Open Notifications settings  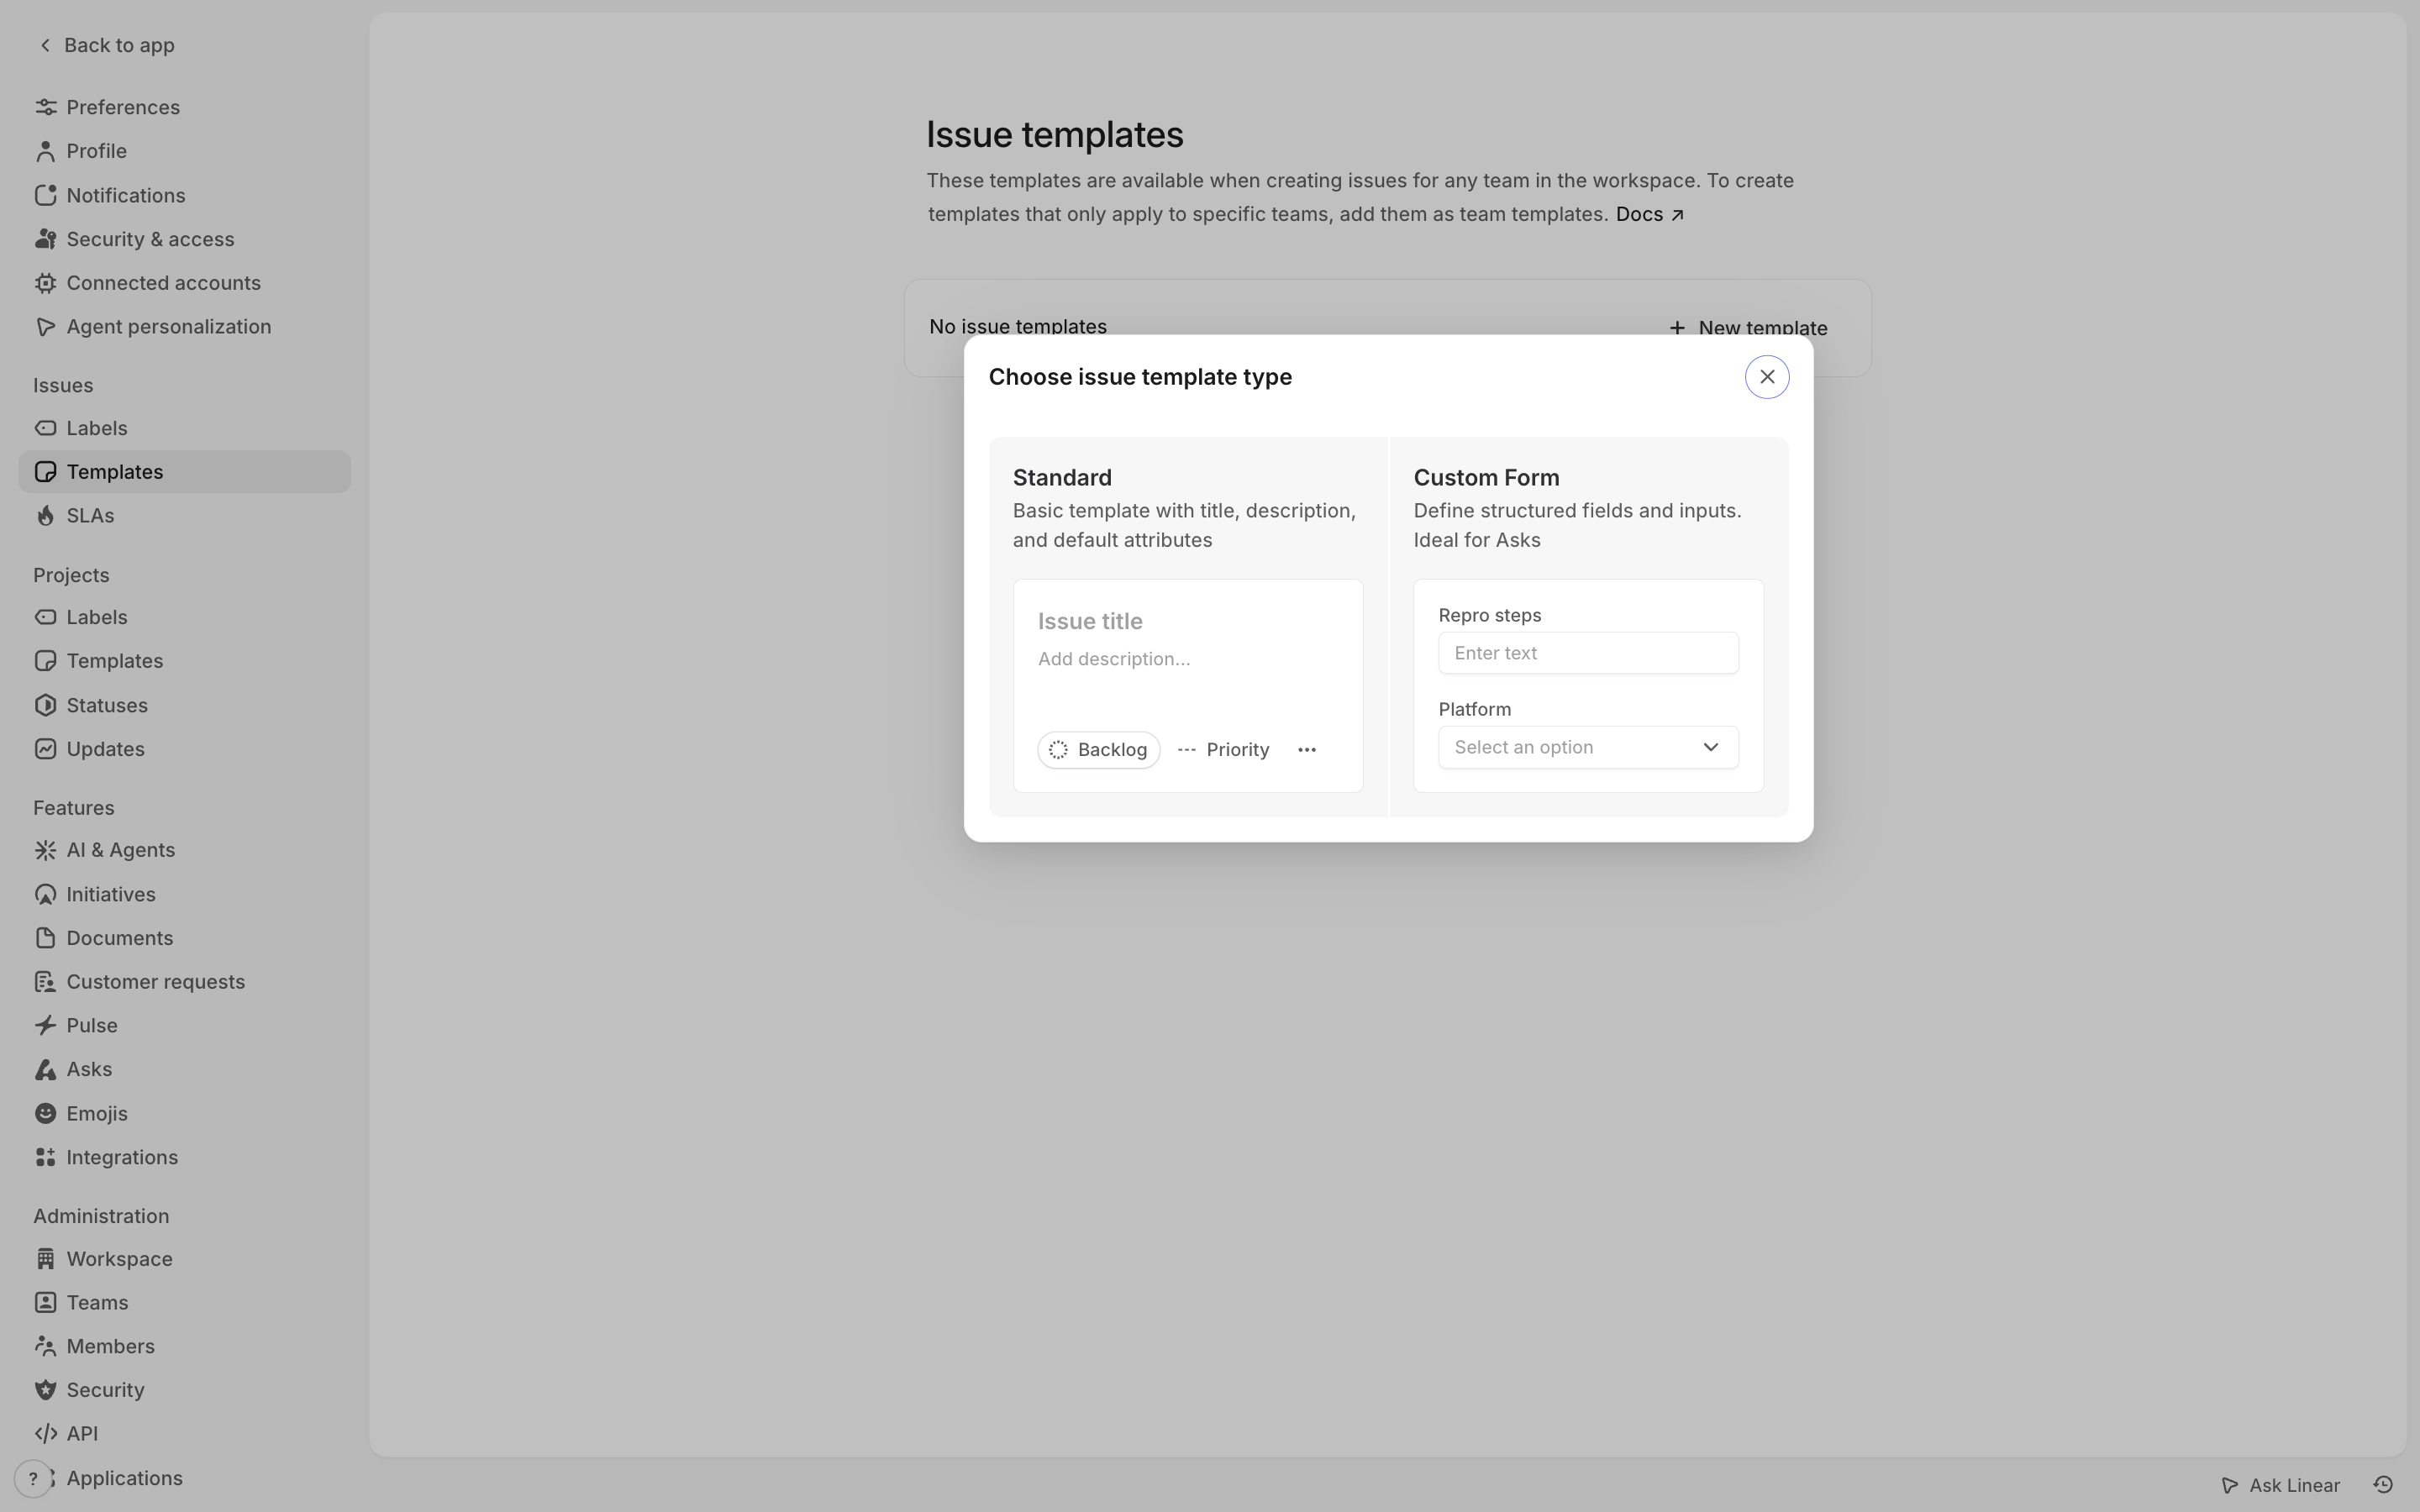coord(184,195)
